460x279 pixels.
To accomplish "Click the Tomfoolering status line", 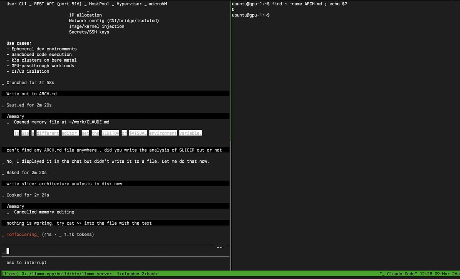I will point(48,234).
